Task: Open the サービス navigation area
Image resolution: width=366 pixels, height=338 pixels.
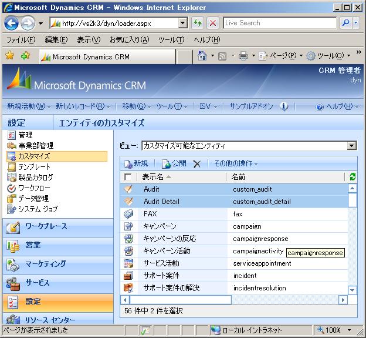Action: pyautogui.click(x=58, y=284)
